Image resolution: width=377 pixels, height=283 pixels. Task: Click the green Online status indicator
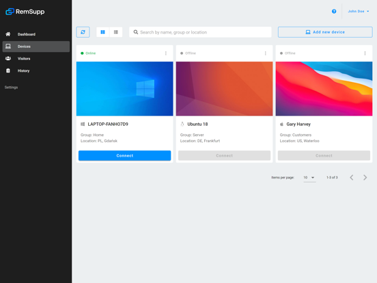[x=88, y=53]
